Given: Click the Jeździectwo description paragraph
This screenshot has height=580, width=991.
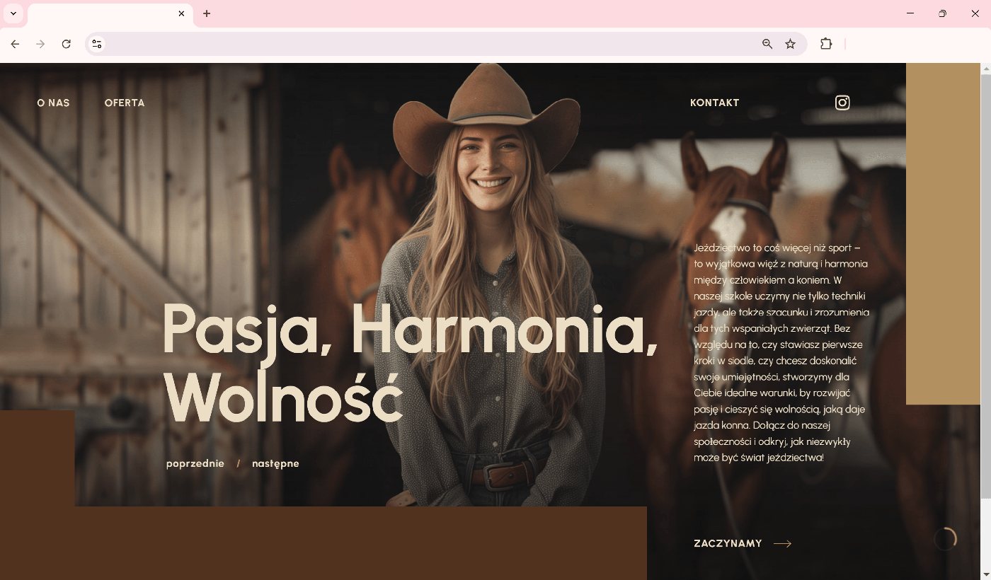Looking at the screenshot, I should point(782,353).
